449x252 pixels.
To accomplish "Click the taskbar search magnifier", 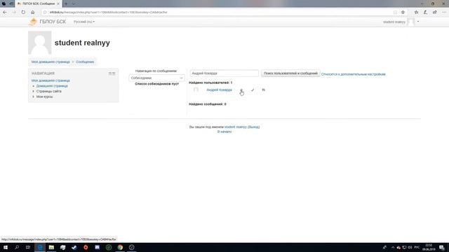I will 17,247.
